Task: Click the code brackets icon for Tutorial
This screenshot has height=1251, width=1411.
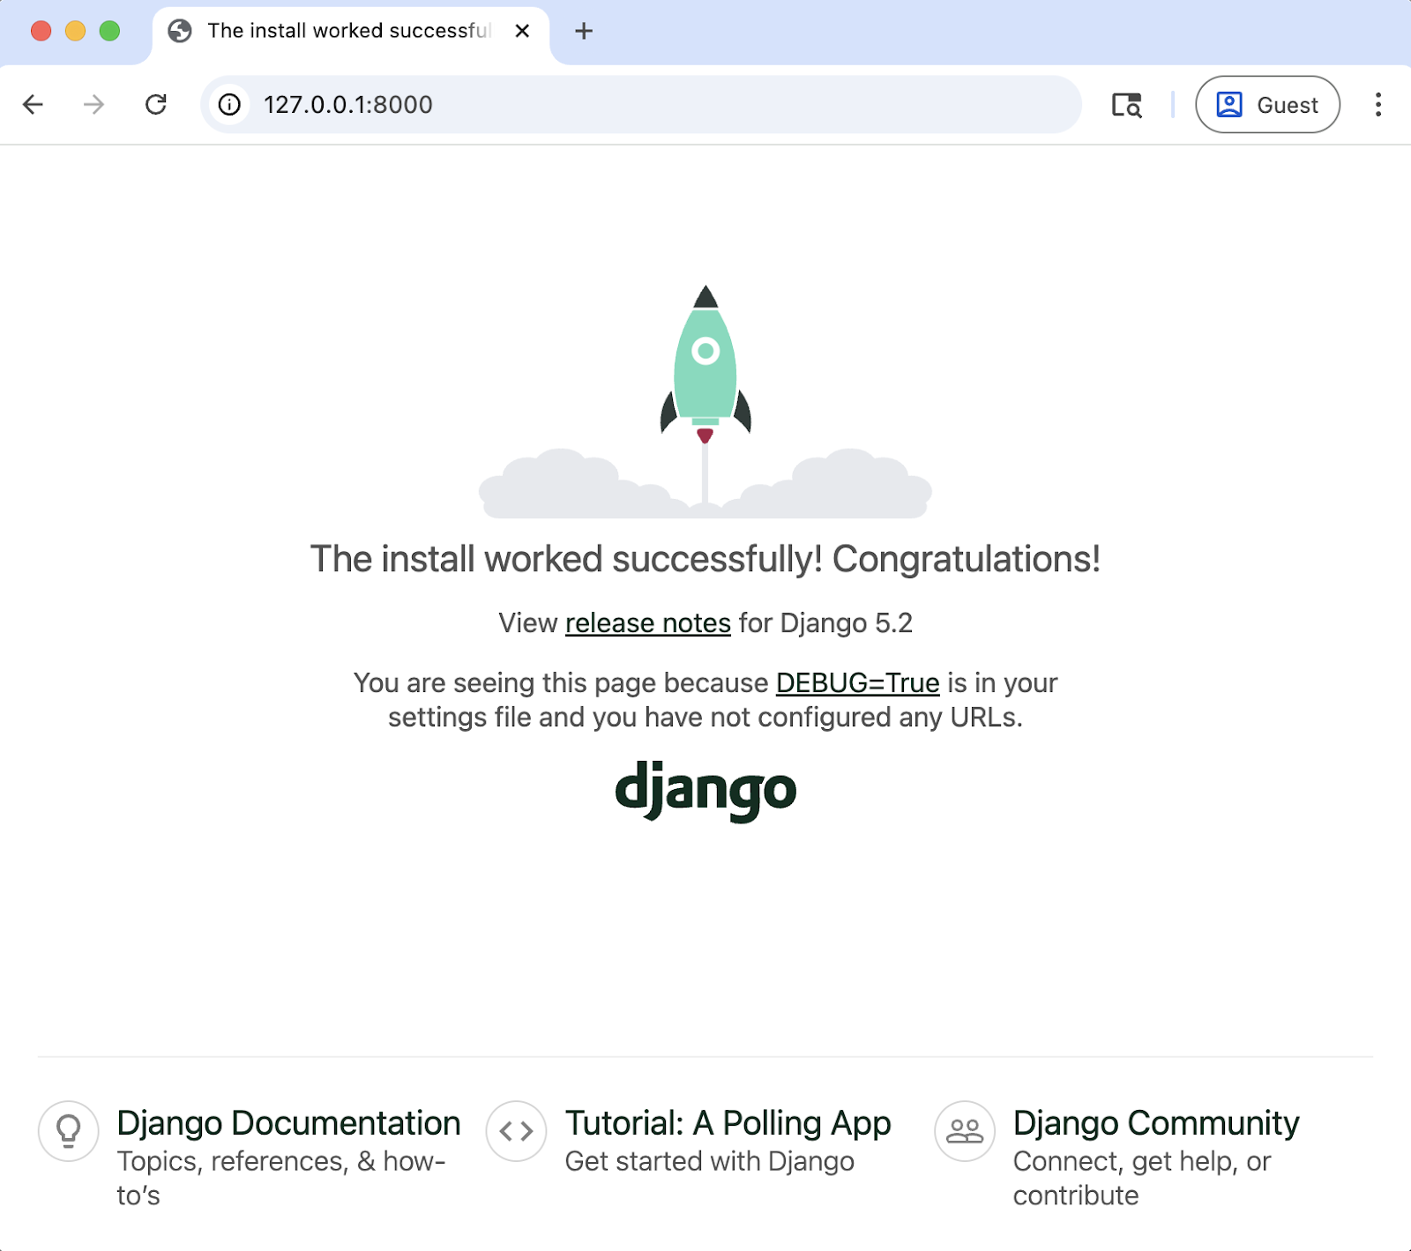Action: pyautogui.click(x=517, y=1131)
